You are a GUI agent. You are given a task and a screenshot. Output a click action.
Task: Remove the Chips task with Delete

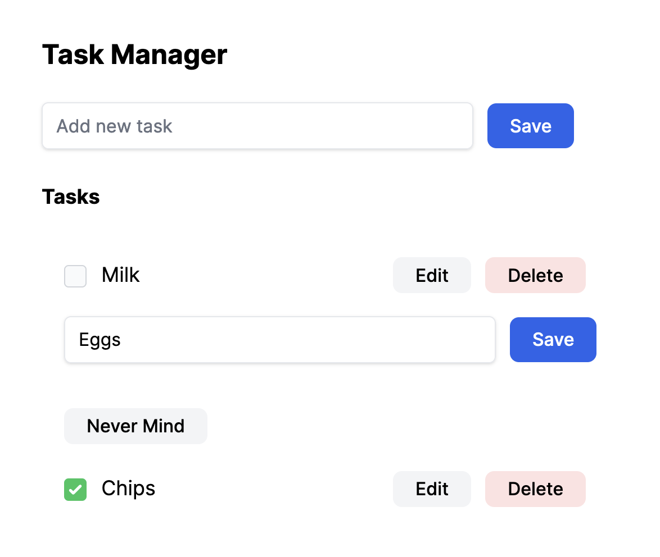(x=535, y=488)
